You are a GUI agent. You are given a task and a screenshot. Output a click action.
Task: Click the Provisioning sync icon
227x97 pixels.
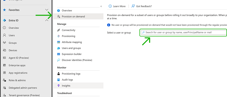[x=58, y=36]
